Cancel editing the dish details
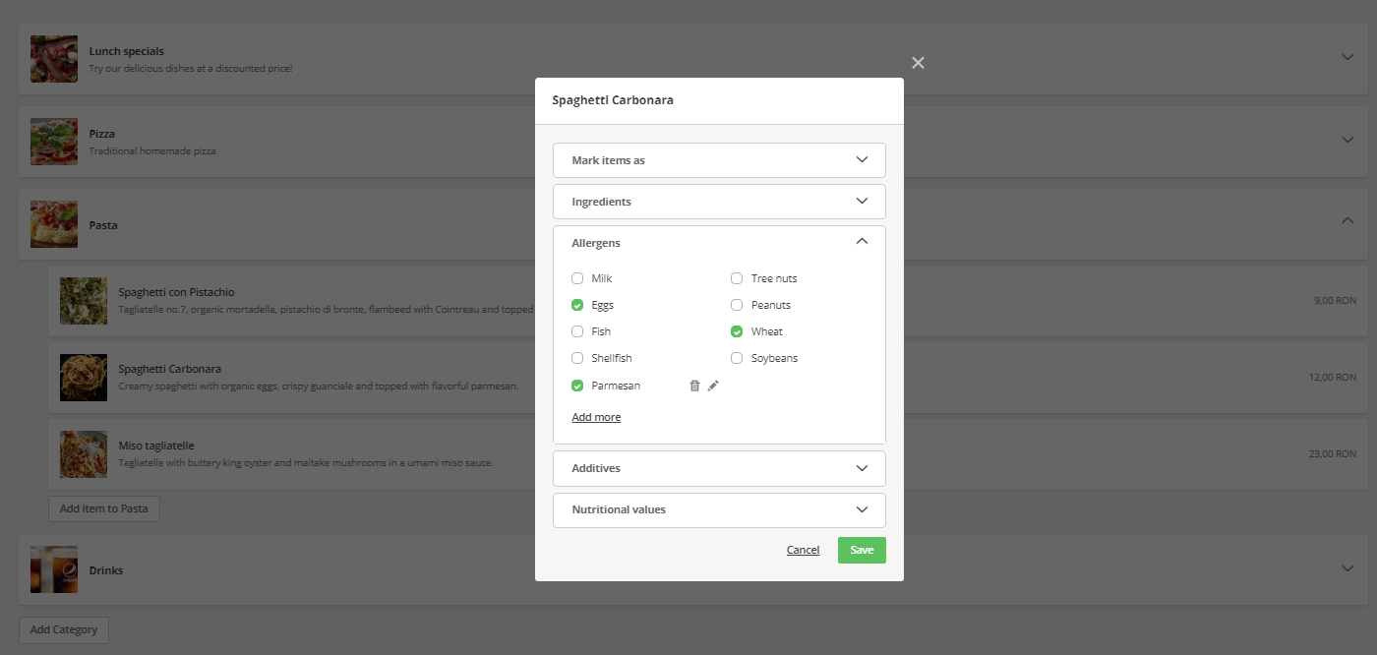Screen dimensions: 1377x655 (x=803, y=550)
